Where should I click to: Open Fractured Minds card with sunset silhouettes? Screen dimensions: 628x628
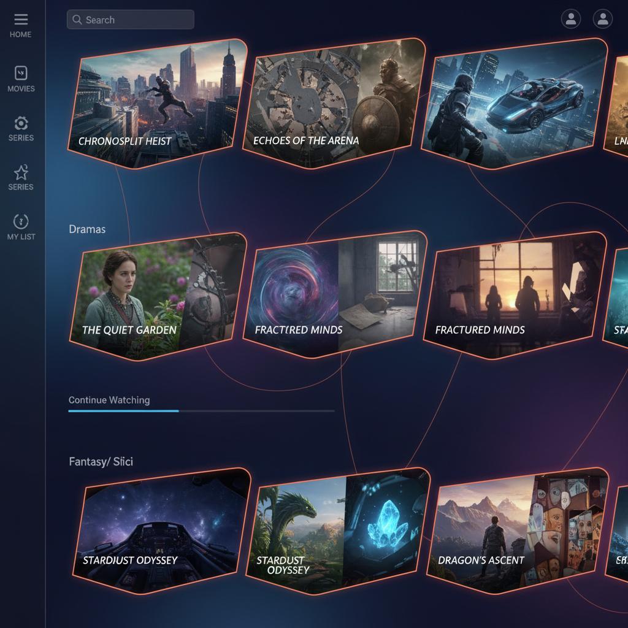point(514,296)
